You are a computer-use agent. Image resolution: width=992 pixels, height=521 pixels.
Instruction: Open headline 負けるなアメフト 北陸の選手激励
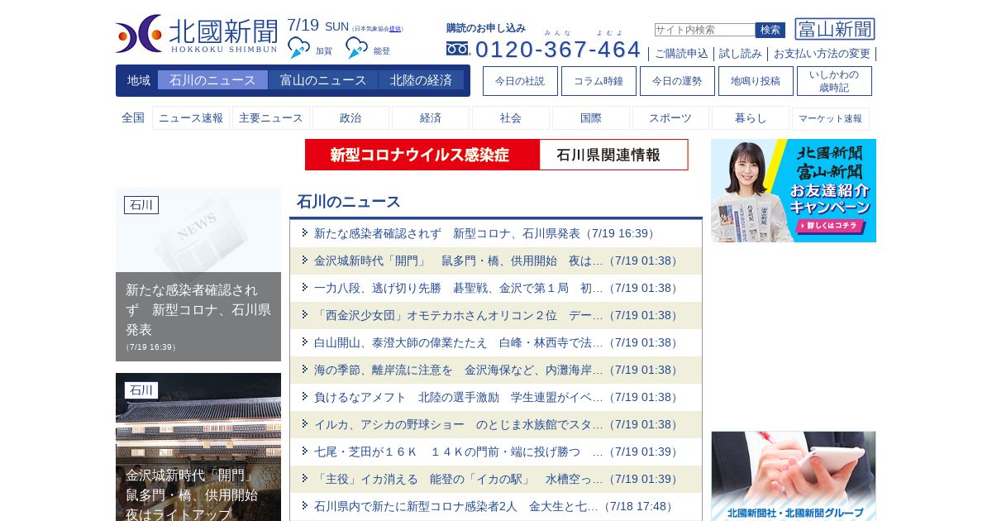click(x=498, y=397)
